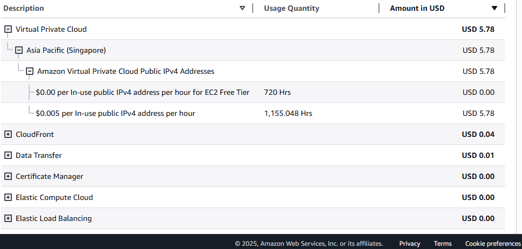522x249 pixels.
Task: Click the Elastic Load Balancing USD 0.00 amount
Action: (478, 218)
